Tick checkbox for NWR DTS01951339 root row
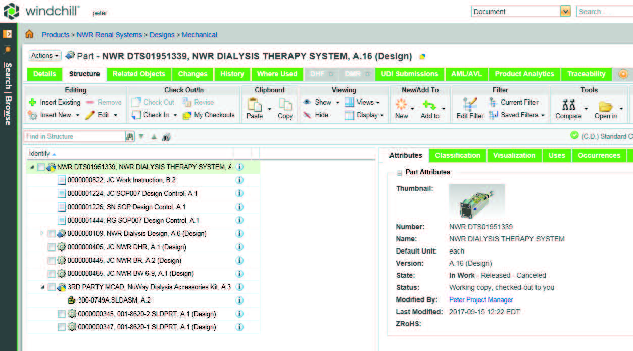The image size is (633, 351). (41, 167)
